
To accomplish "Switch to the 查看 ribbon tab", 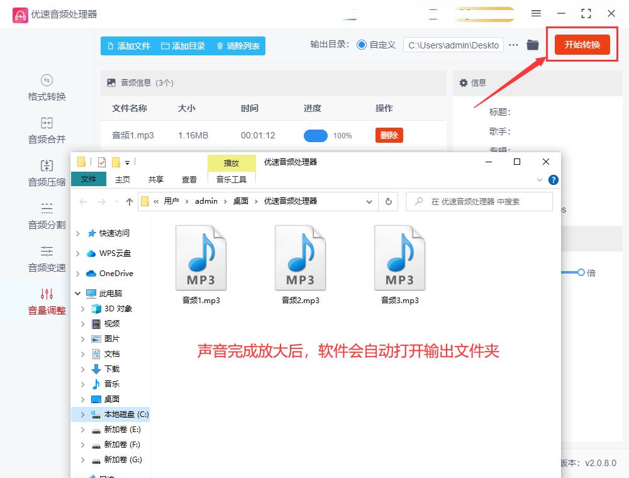I will [189, 179].
